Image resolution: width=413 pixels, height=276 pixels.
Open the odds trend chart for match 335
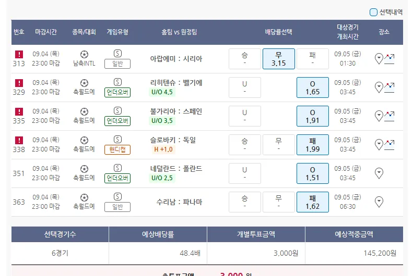tap(390, 116)
